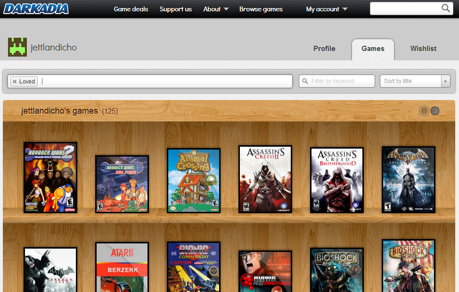The width and height of the screenshot is (459, 292).
Task: Open the Atari Berzerk game cover
Action: pyautogui.click(x=122, y=267)
